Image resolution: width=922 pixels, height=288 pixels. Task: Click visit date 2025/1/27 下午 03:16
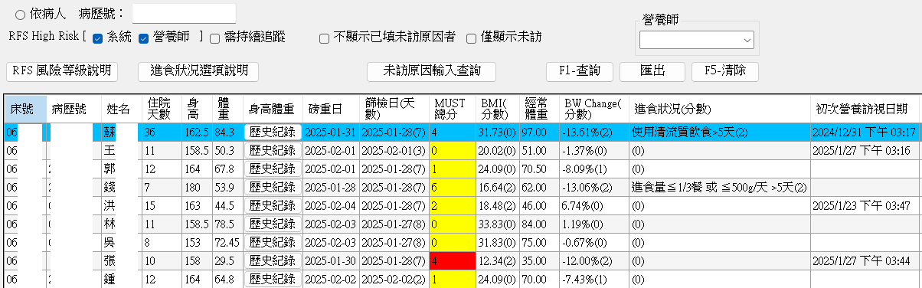tap(865, 150)
